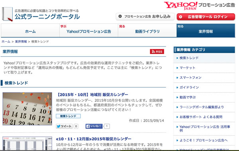Click the Facebook いいね！ button
239x151 pixels.
pyautogui.click(x=94, y=126)
